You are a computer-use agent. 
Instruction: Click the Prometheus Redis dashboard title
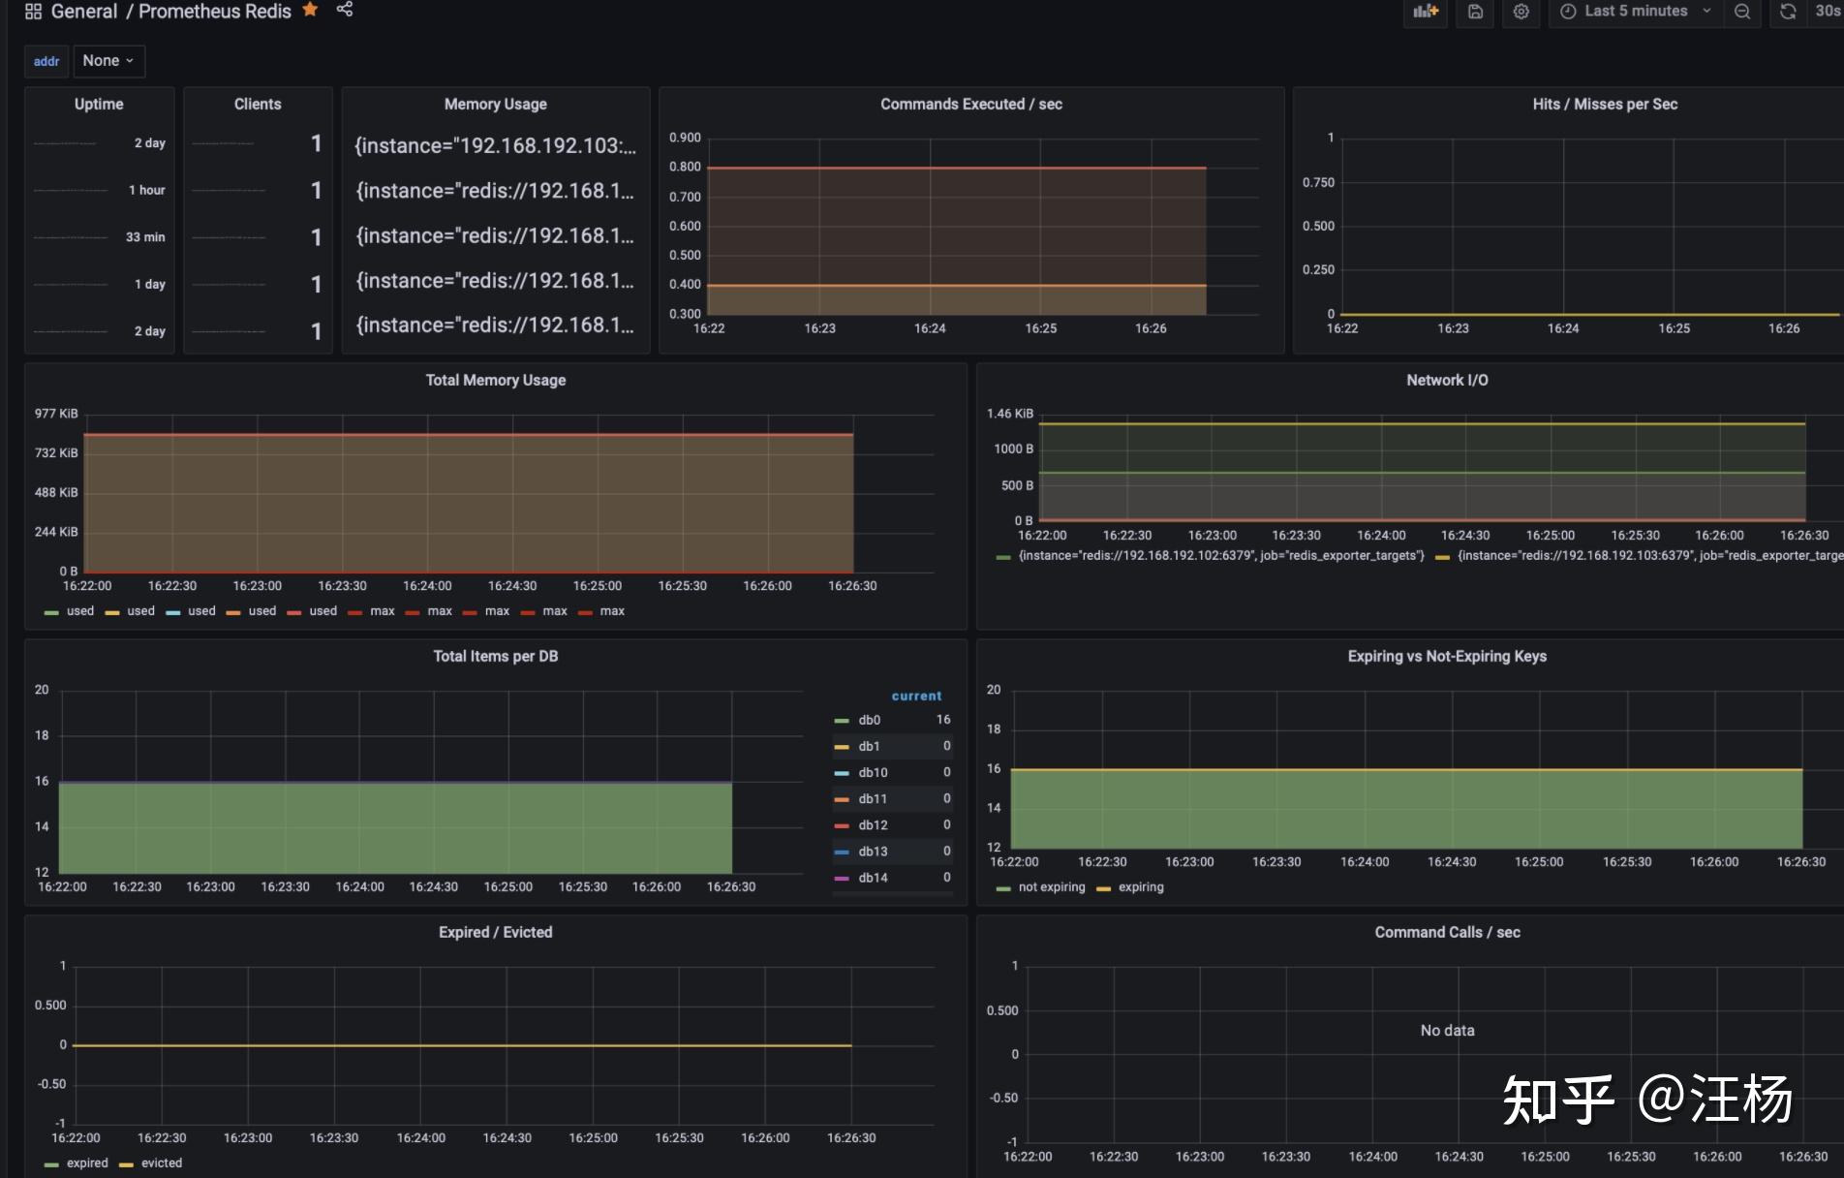click(215, 12)
